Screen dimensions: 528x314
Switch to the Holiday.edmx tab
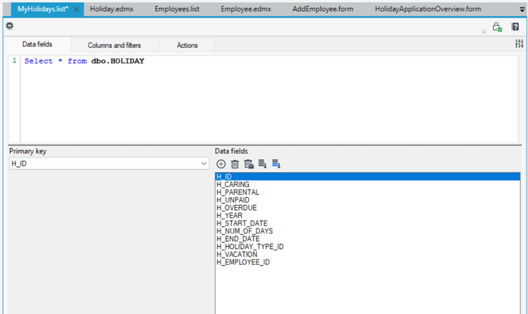click(x=112, y=9)
